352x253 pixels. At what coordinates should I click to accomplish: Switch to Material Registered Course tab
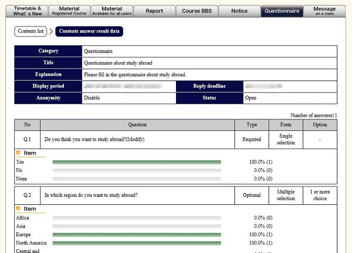pyautogui.click(x=69, y=11)
